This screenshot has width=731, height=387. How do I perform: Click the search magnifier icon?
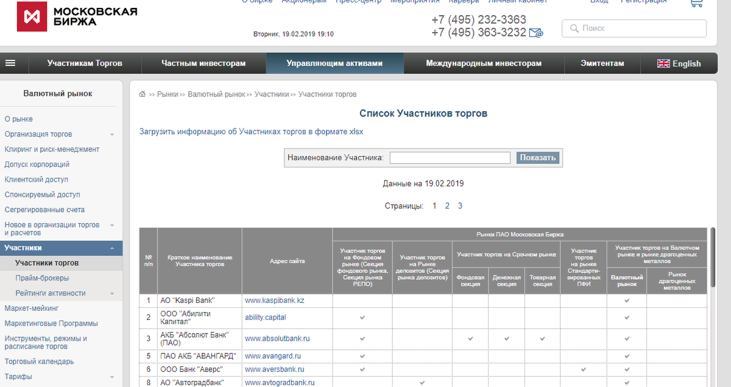574,28
